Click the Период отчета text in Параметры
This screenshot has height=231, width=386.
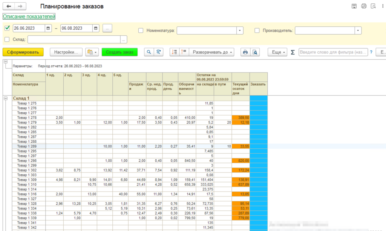pyautogui.click(x=70, y=66)
